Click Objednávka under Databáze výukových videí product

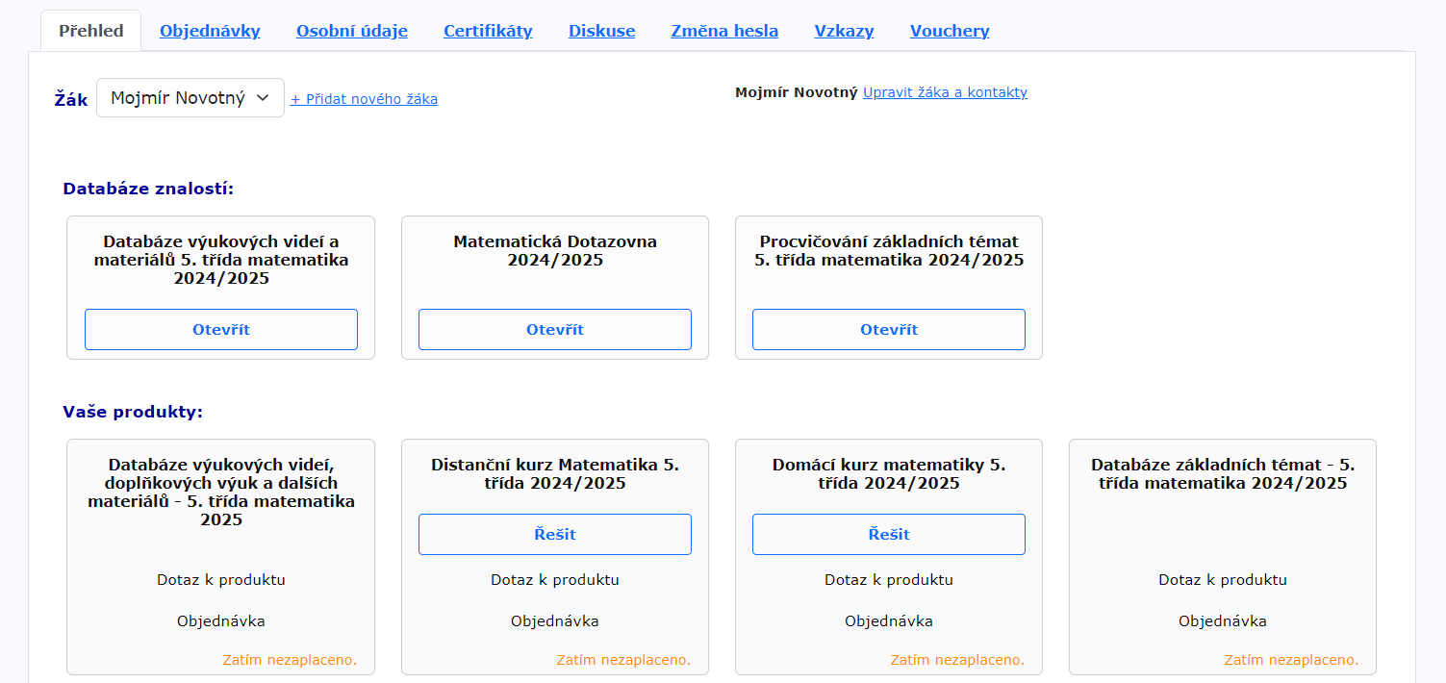(221, 621)
